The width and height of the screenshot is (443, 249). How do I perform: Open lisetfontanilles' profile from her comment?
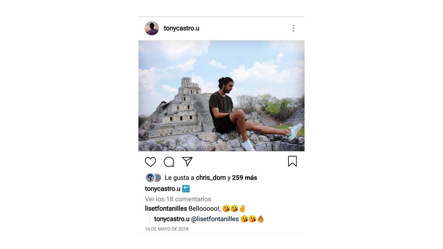tap(165, 209)
